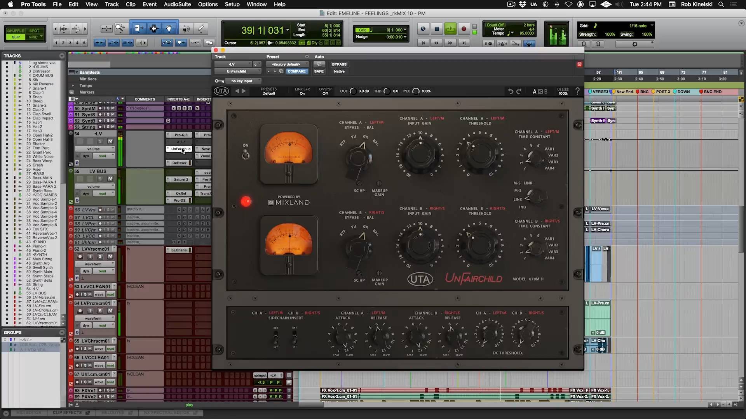Image resolution: width=746 pixels, height=419 pixels.
Task: Copy A to B settings icon
Action: 540,92
